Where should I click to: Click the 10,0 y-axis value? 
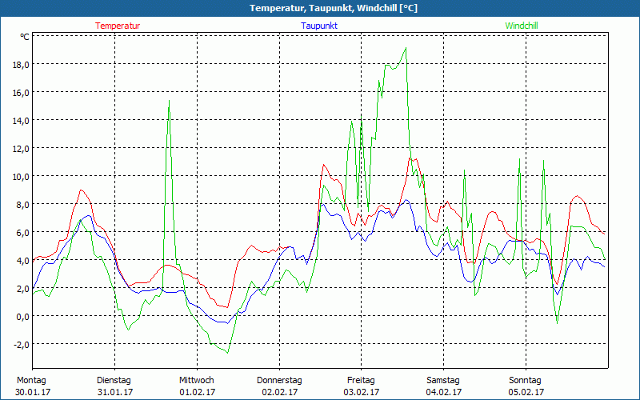22,177
